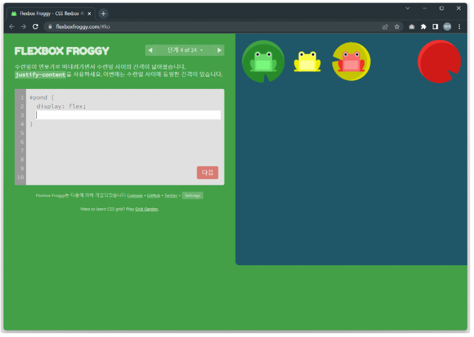The height and width of the screenshot is (337, 474).
Task: Open the GitHub link
Action: (154, 195)
